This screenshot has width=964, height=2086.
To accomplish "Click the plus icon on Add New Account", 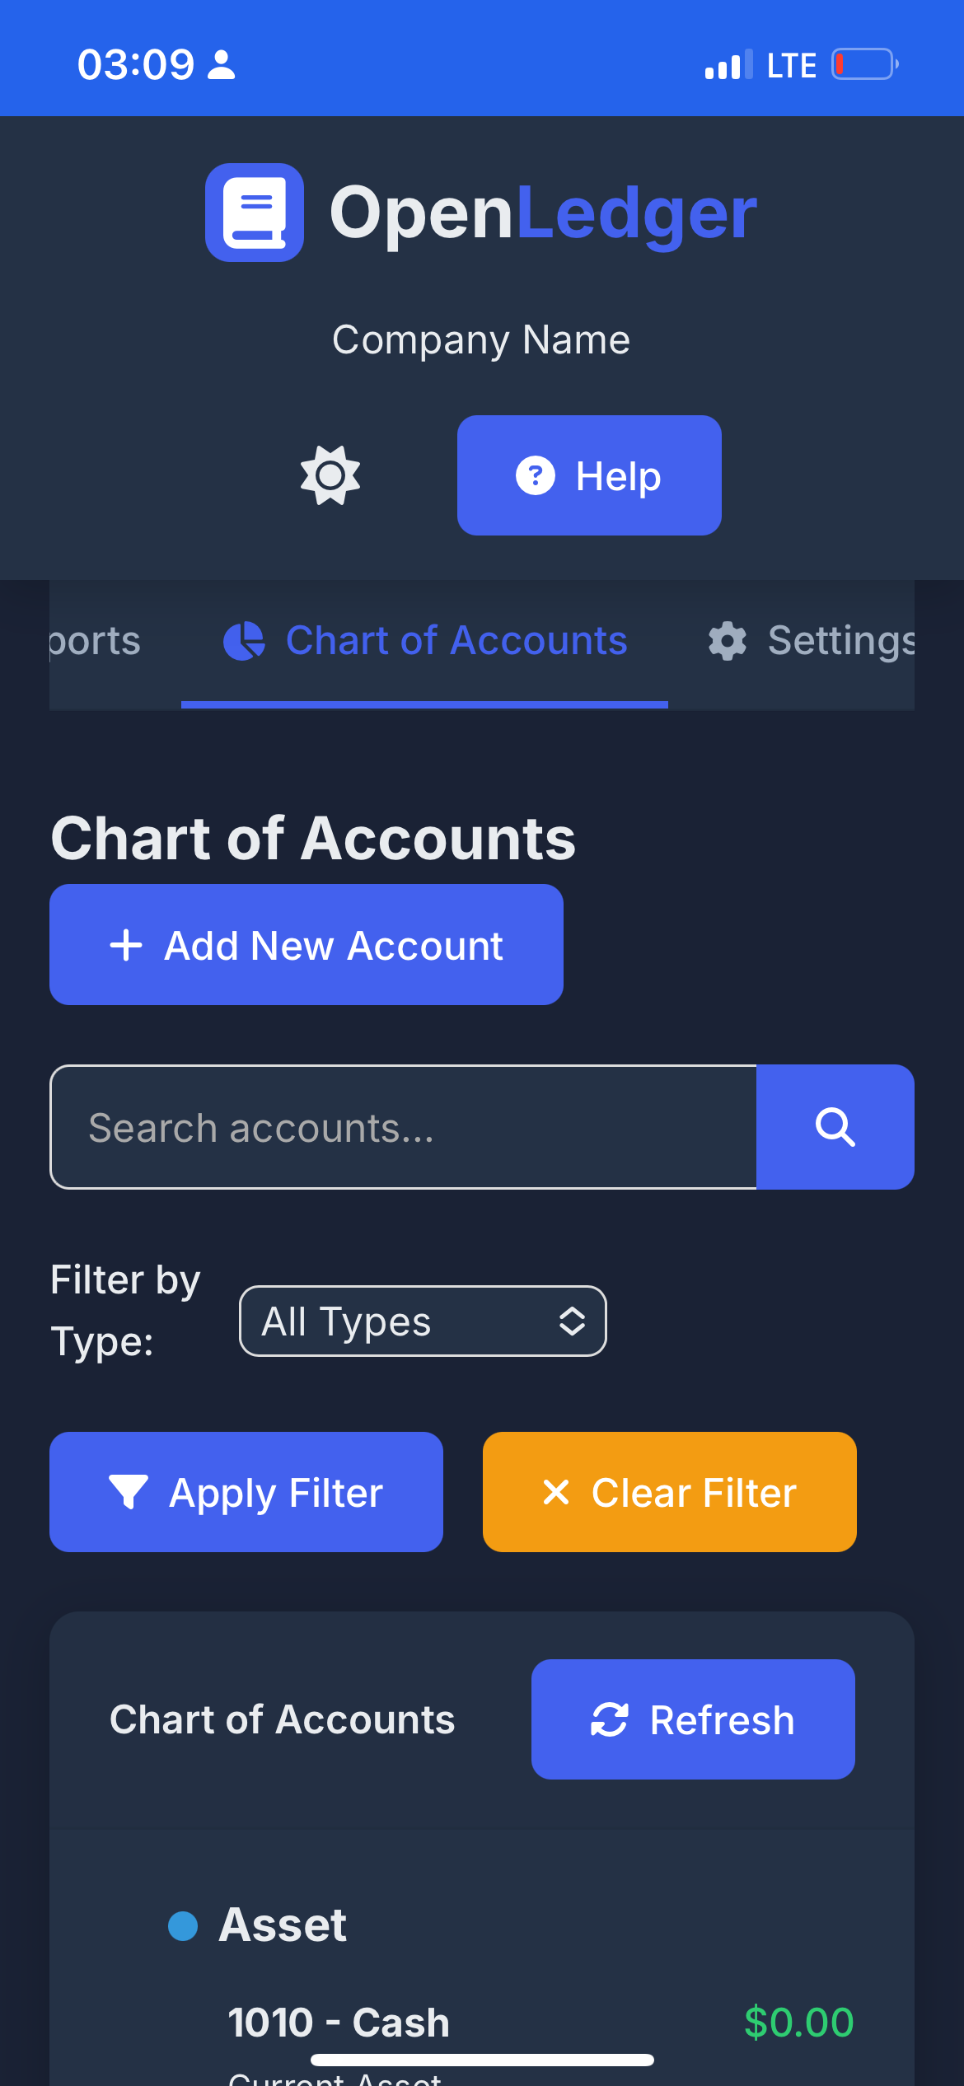I will (126, 945).
